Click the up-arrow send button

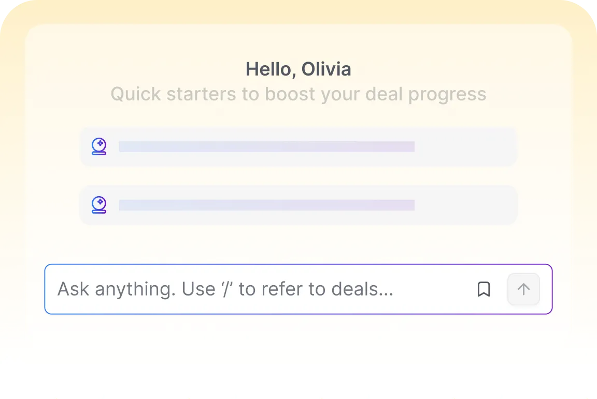(x=523, y=289)
